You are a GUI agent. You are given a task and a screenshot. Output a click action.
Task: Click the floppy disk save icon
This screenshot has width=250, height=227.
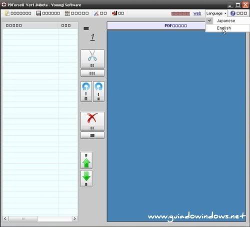click(x=38, y=14)
